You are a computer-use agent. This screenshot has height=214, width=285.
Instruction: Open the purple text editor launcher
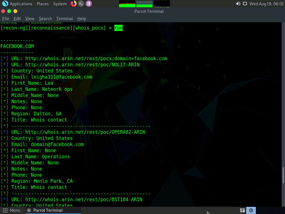click(x=89, y=4)
